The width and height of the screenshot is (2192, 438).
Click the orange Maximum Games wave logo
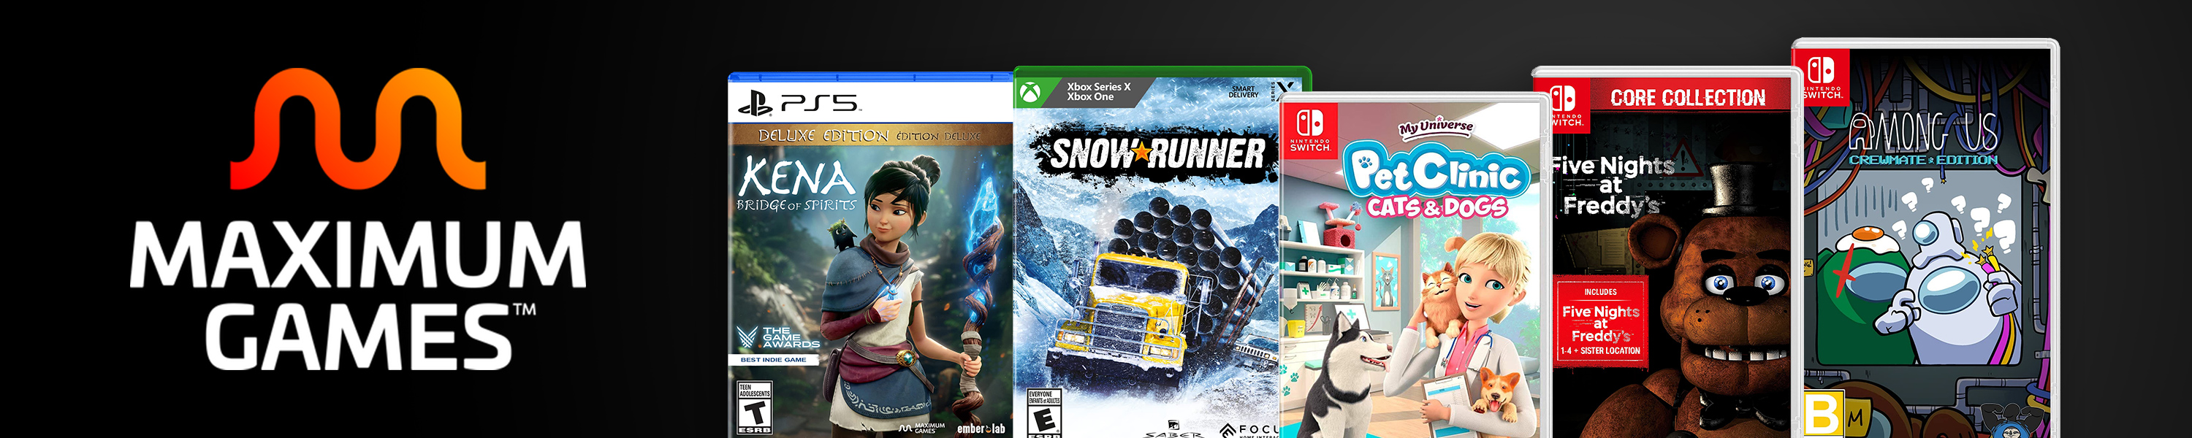[x=358, y=128]
